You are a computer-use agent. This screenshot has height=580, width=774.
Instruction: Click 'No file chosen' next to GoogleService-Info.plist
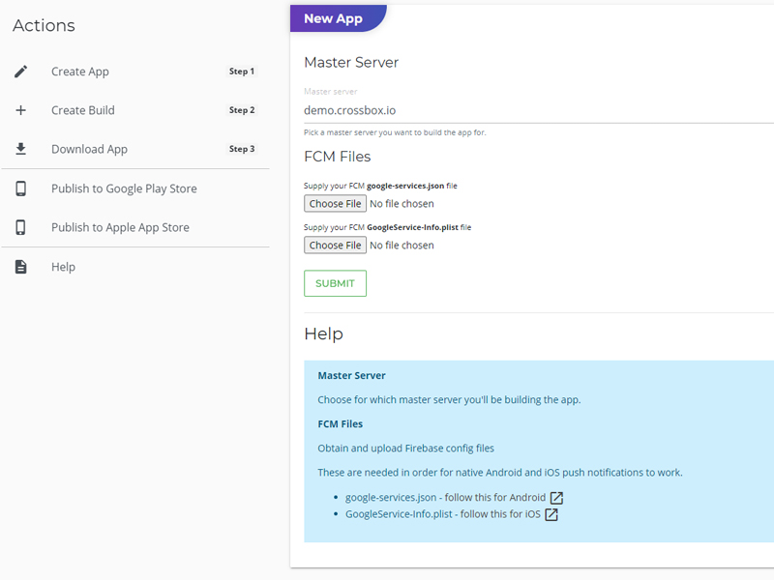402,246
